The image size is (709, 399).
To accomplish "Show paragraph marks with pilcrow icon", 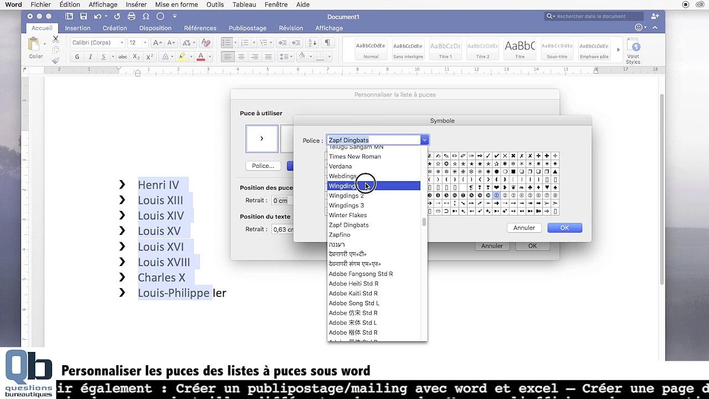I will pyautogui.click(x=327, y=43).
